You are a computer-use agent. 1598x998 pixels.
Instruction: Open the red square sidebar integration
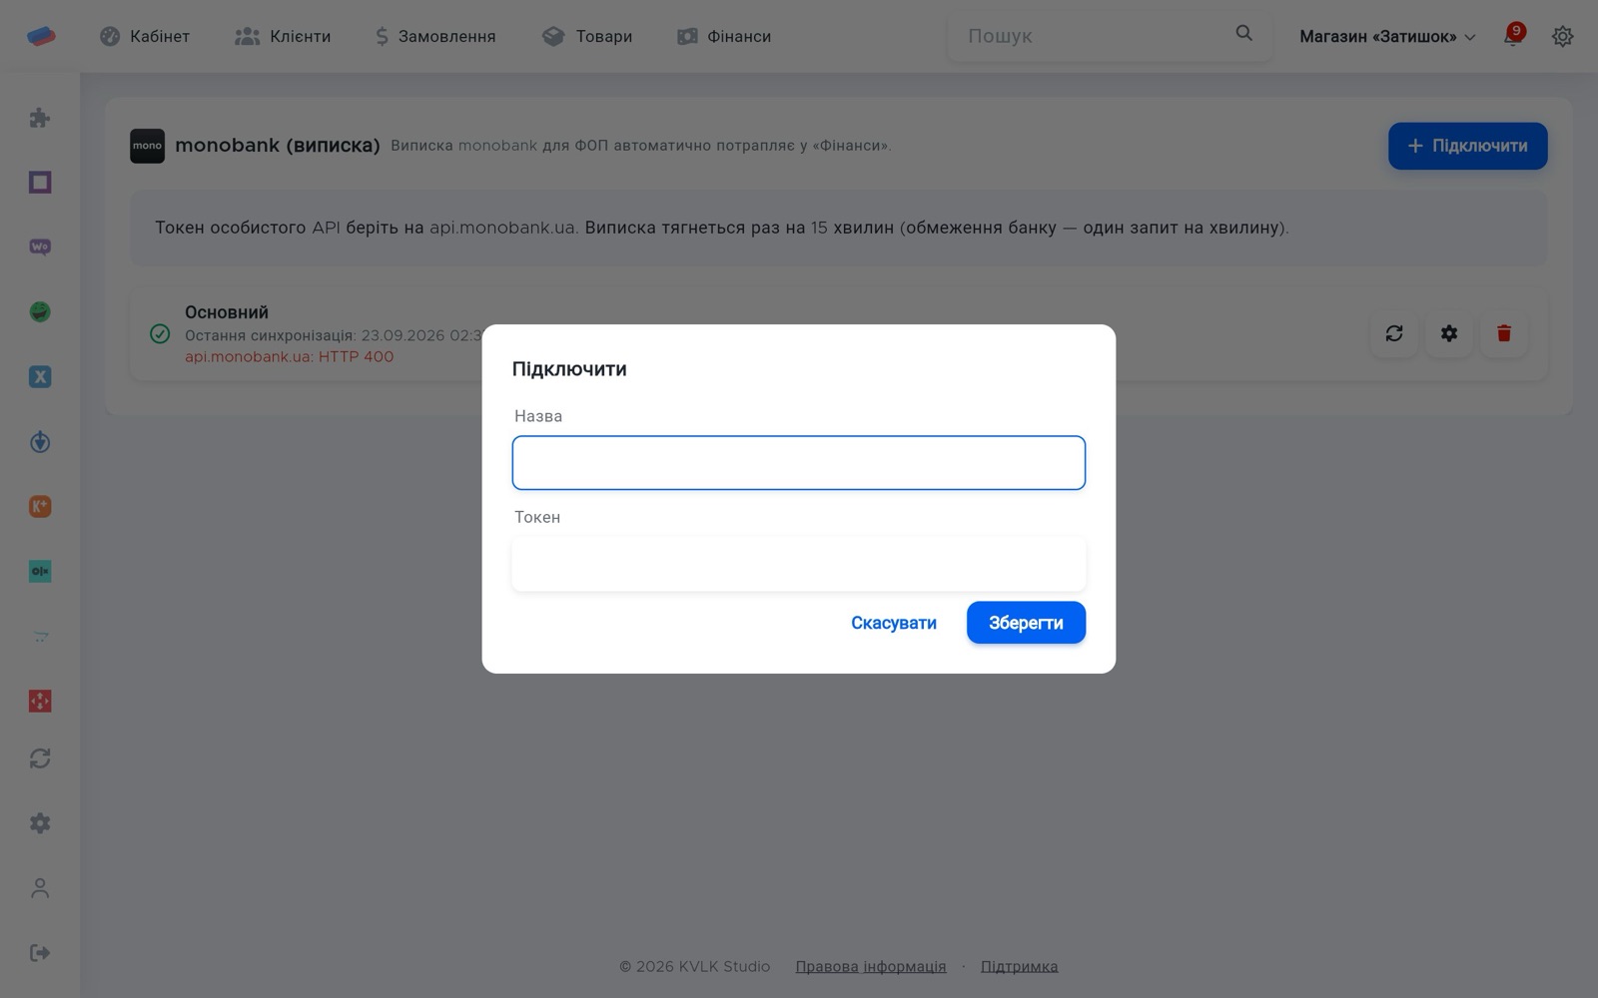[x=40, y=702]
